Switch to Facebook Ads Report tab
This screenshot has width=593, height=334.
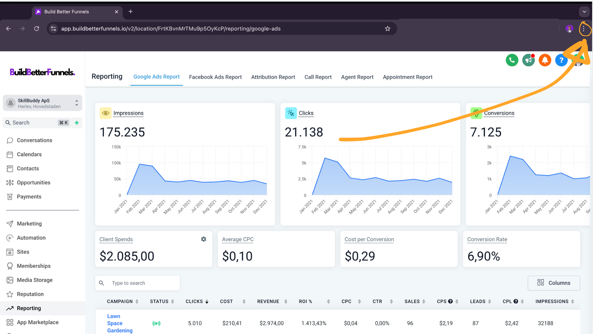click(215, 77)
